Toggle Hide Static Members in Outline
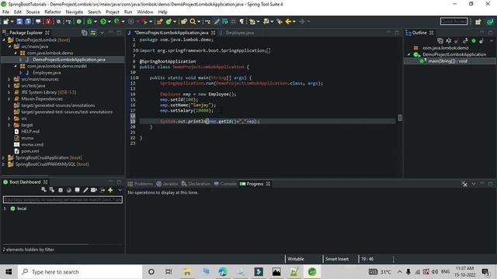The height and width of the screenshot is (279, 497). [465, 41]
